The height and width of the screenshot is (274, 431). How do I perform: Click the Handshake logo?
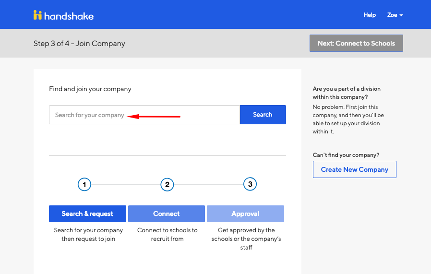click(63, 15)
